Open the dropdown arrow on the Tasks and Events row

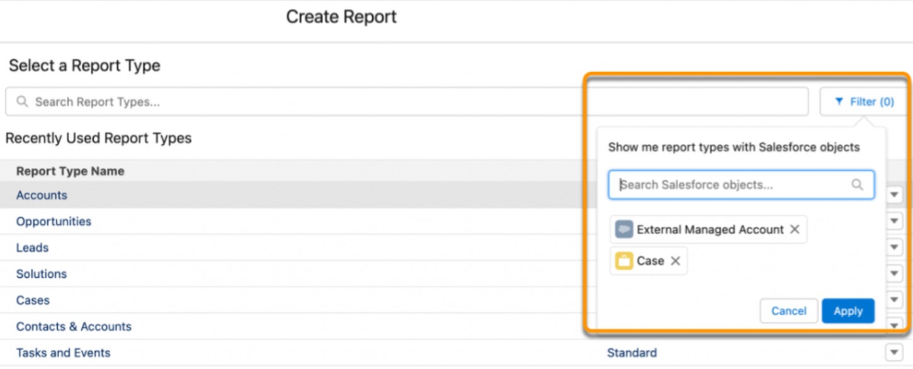[x=895, y=353]
